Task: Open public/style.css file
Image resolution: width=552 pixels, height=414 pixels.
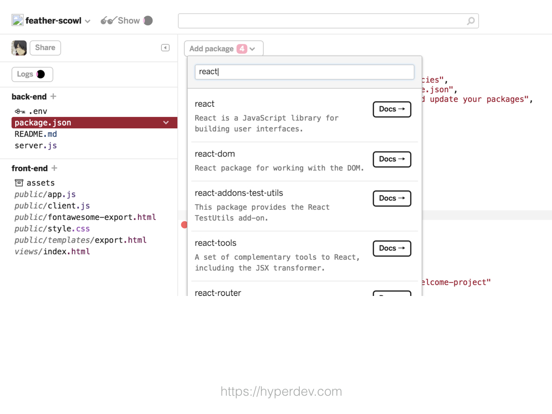Action: click(52, 229)
